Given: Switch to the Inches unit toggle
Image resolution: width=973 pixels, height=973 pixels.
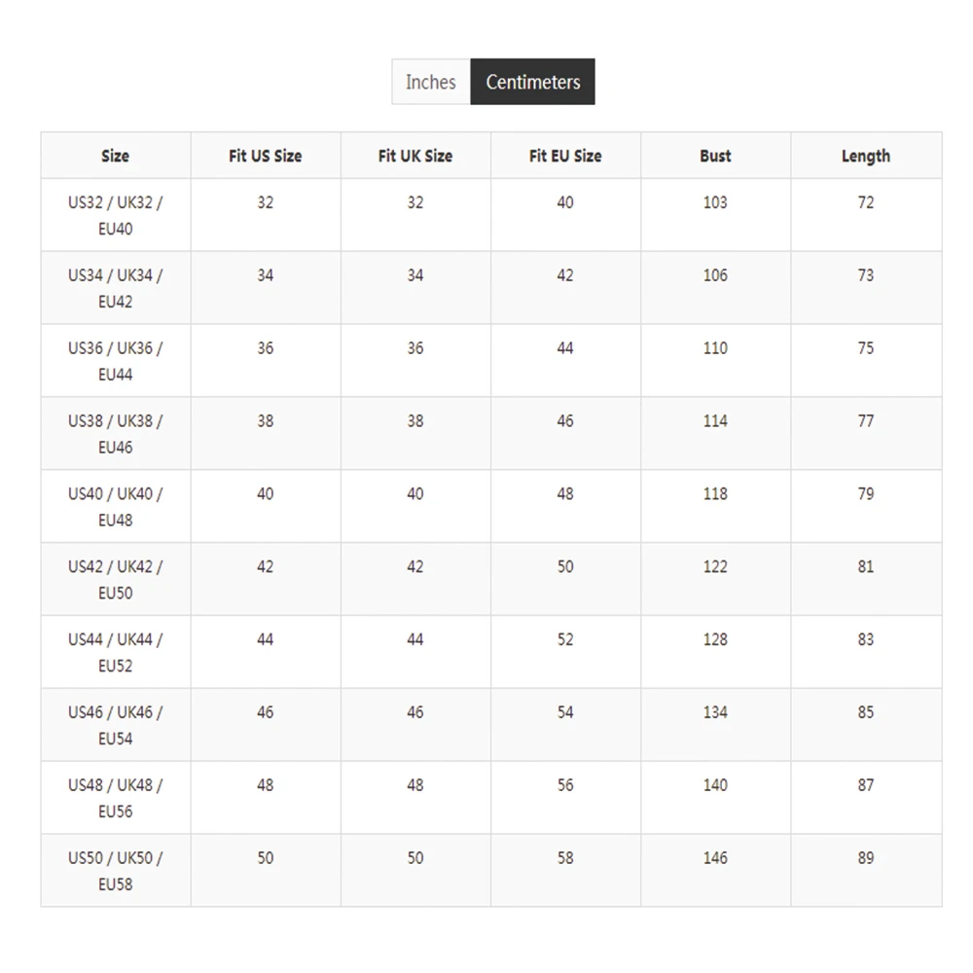Looking at the screenshot, I should tap(431, 82).
